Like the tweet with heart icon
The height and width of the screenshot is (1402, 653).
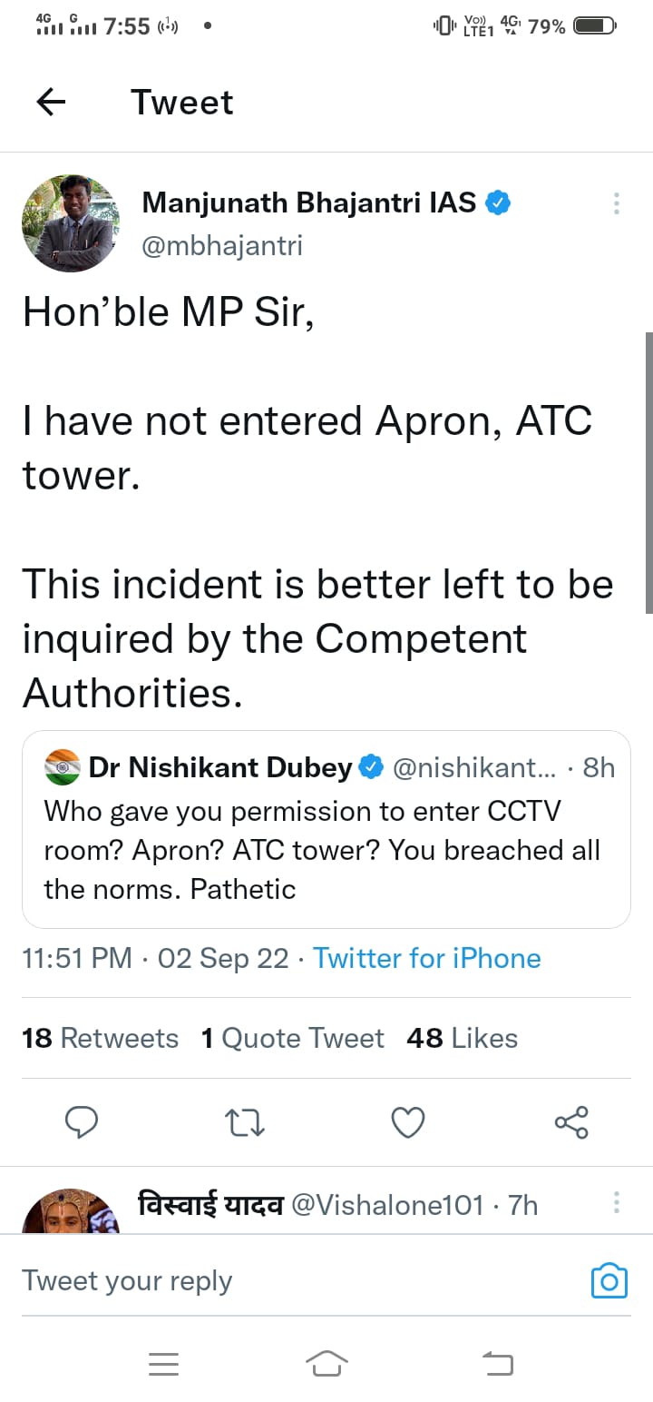pyautogui.click(x=408, y=1123)
